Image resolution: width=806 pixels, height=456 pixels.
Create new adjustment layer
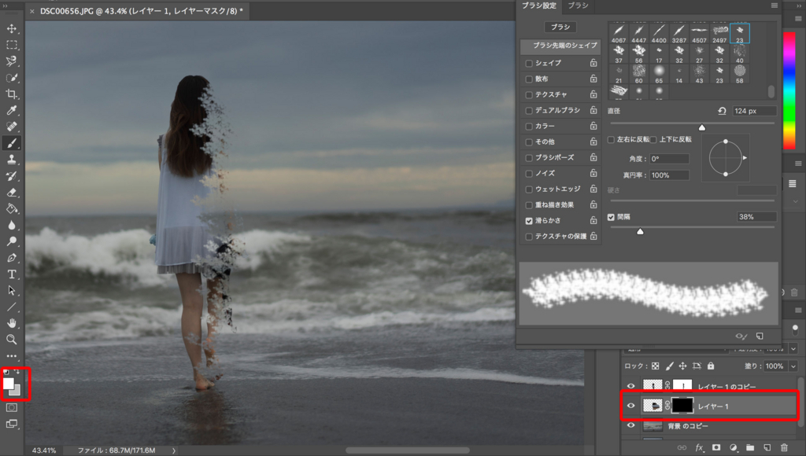pos(733,448)
